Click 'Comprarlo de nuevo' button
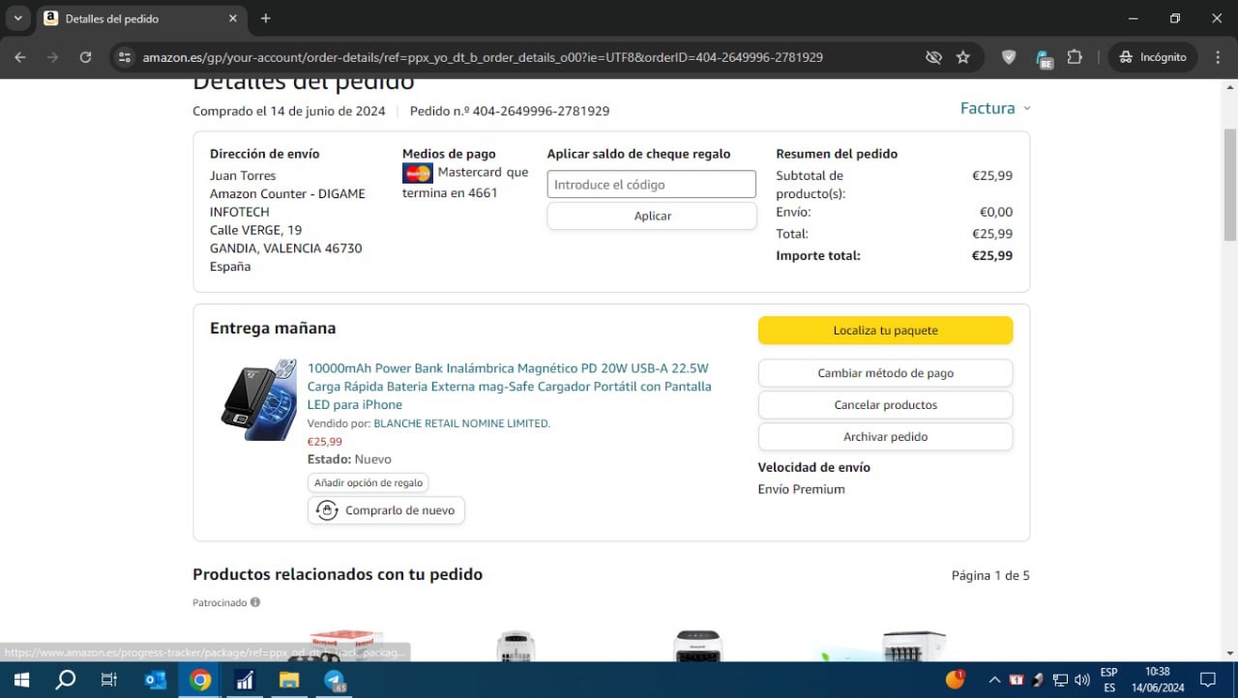 (386, 510)
